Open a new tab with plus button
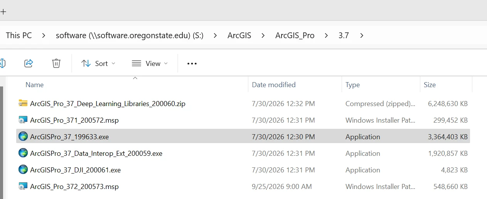 click(x=3, y=12)
